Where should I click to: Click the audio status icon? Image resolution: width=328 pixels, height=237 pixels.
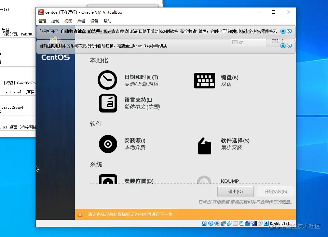tap(217, 223)
